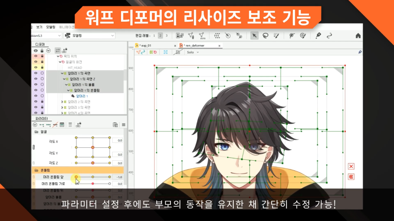Toggle the crossed-out grid icon
The height and width of the screenshot is (221, 394).
tap(178, 52)
